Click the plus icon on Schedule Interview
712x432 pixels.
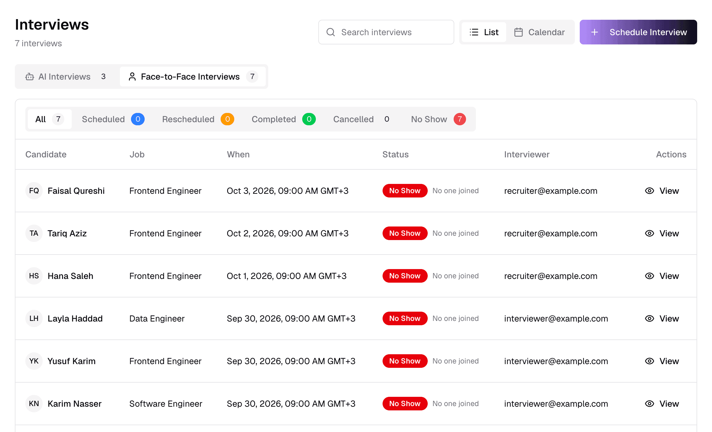[x=595, y=32]
